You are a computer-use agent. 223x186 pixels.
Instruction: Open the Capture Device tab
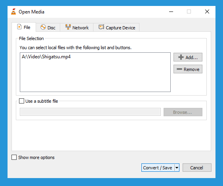pyautogui.click(x=116, y=27)
